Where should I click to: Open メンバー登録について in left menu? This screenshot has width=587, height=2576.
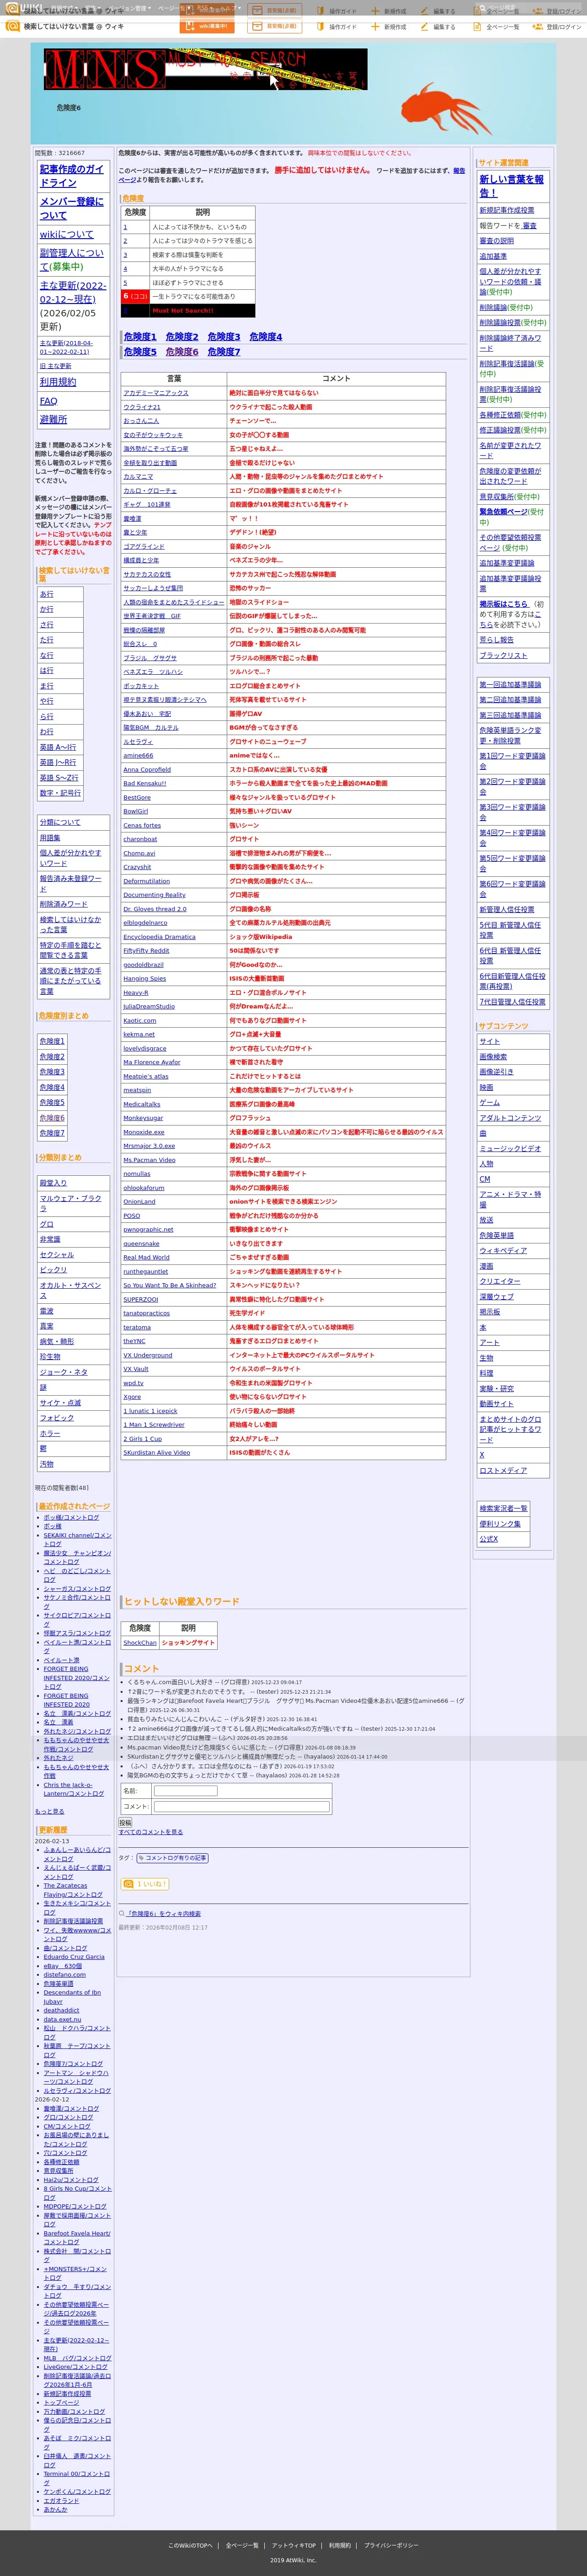pos(72,208)
